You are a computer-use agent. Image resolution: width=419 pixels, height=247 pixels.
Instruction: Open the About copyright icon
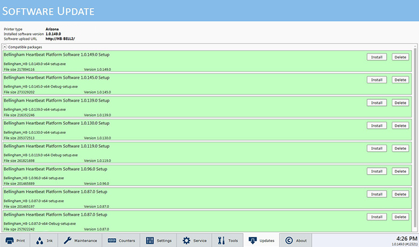coord(289,241)
